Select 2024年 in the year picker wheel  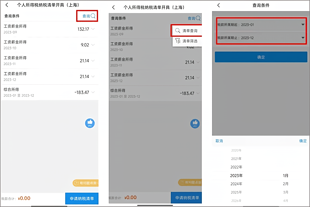[237, 184]
